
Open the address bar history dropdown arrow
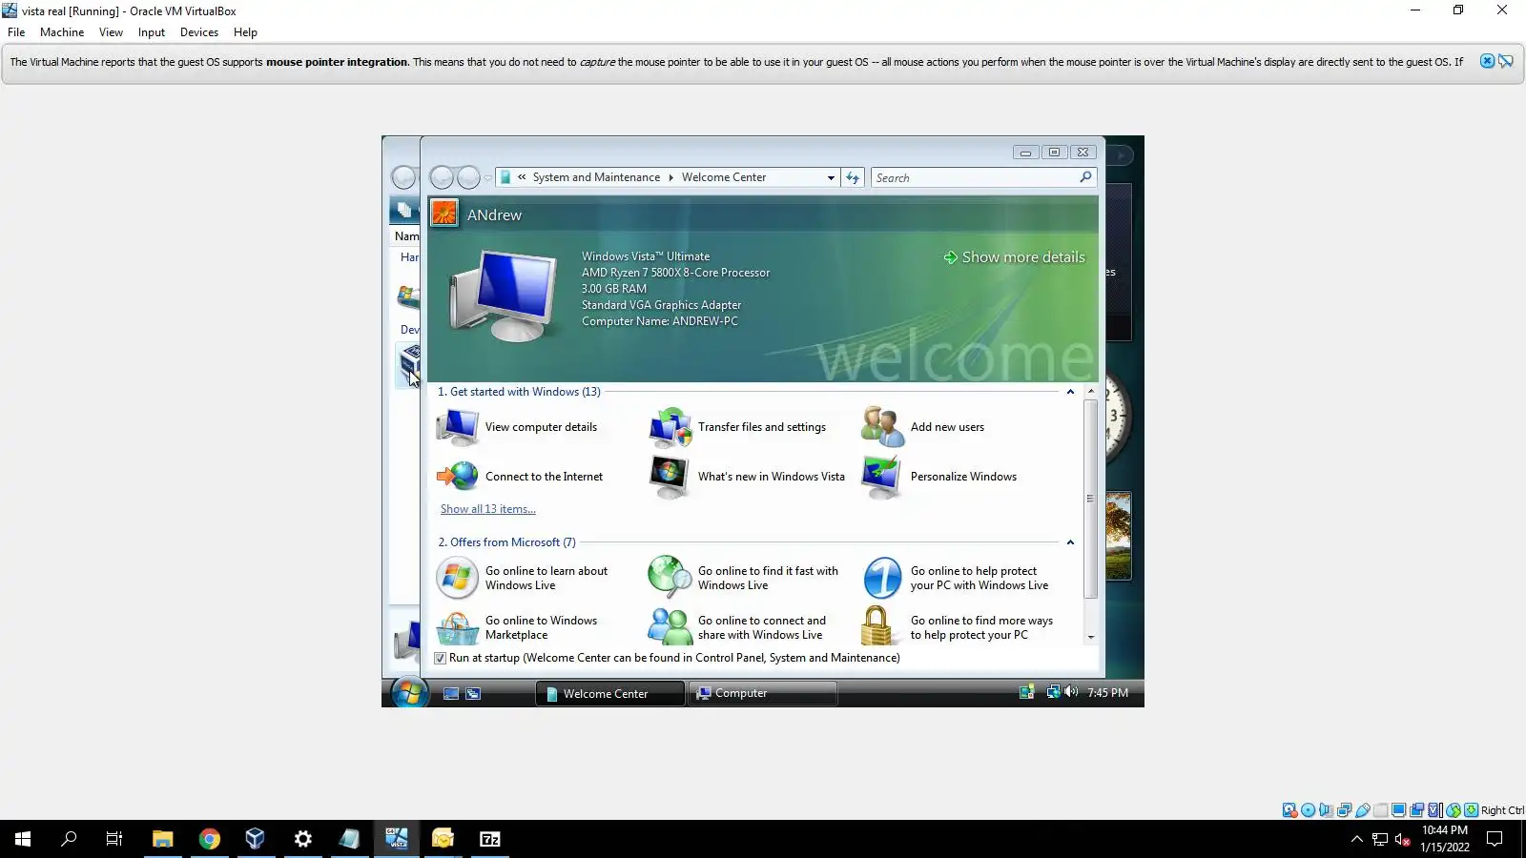831,177
